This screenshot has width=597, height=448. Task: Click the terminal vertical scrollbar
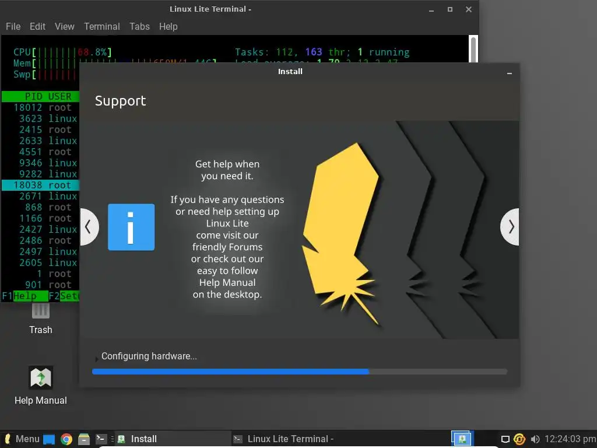click(473, 50)
